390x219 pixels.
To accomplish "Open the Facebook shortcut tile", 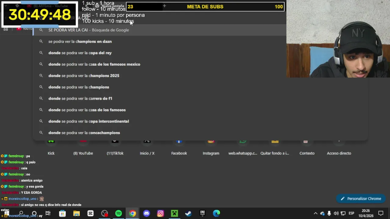I will coord(179,148).
